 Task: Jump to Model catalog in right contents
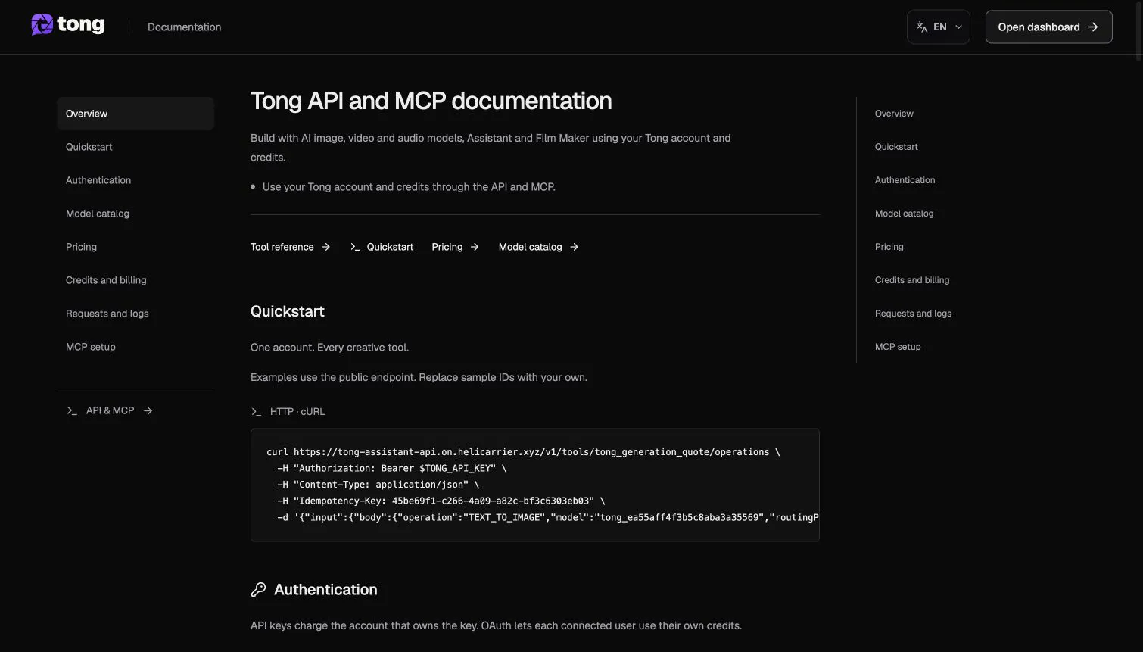point(905,214)
